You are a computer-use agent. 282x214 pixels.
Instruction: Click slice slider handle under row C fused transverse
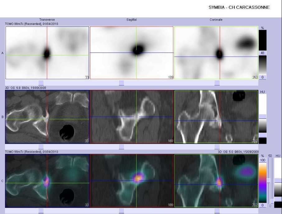pyautogui.click(x=41, y=211)
